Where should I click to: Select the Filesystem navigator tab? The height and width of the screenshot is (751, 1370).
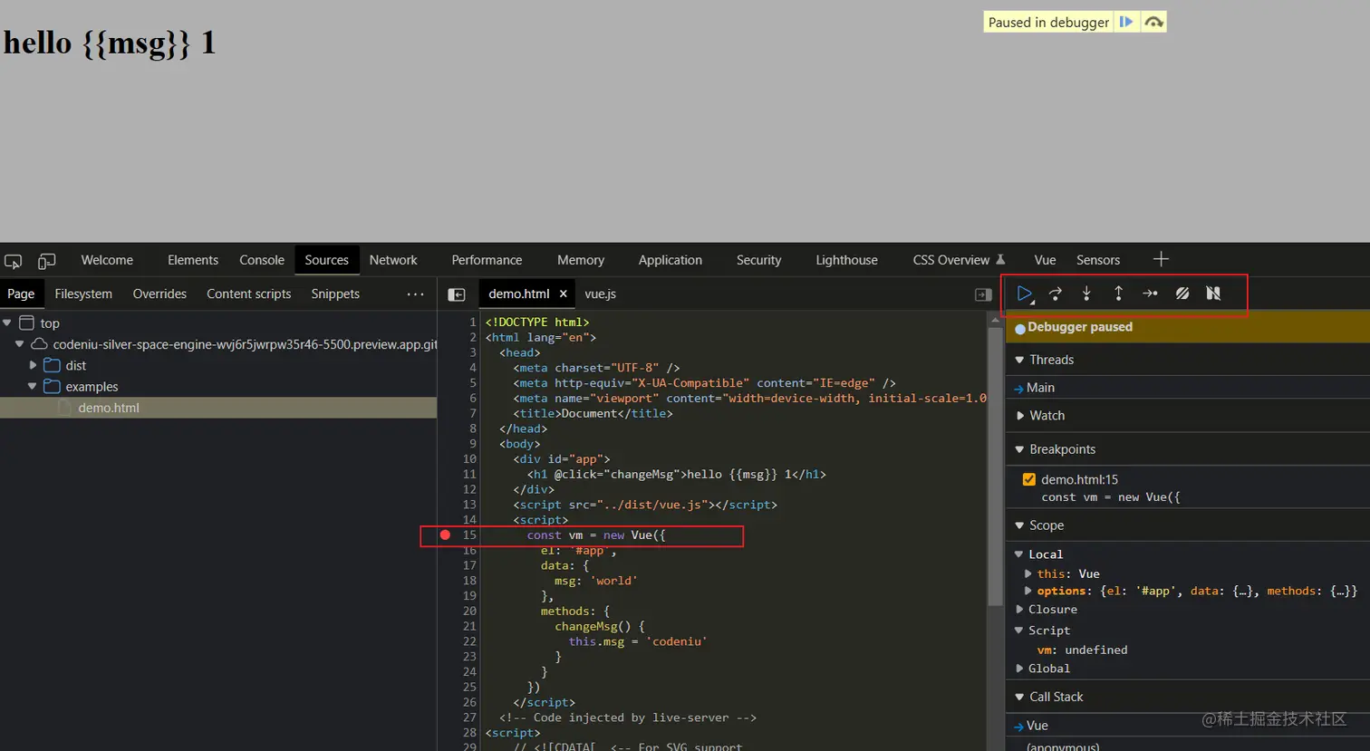83,294
